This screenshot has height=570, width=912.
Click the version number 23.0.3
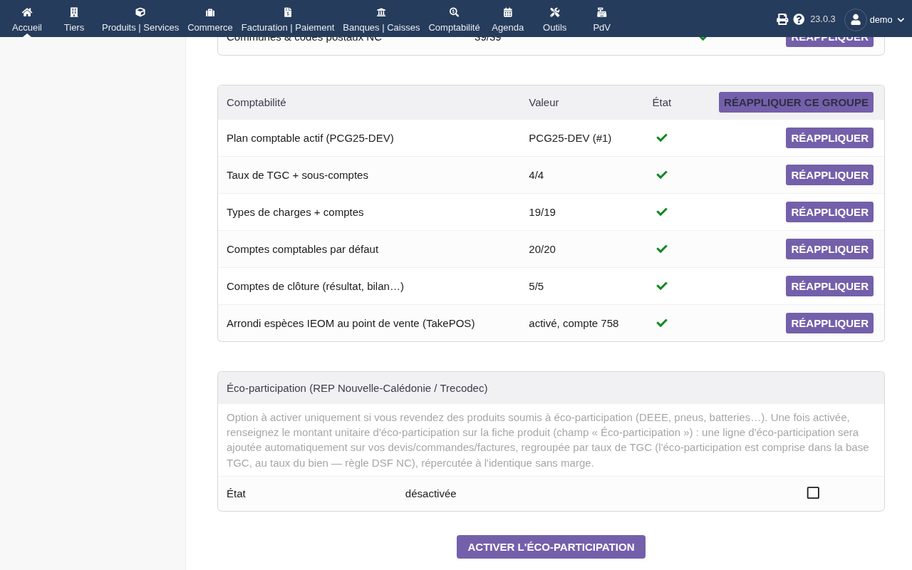822,19
